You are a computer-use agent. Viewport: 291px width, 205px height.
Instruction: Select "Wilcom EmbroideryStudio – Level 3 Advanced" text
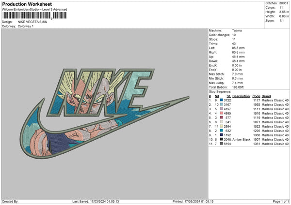click(x=34, y=10)
